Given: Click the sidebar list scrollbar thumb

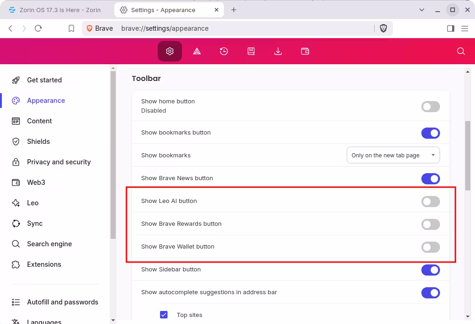Looking at the screenshot, I should [113, 155].
